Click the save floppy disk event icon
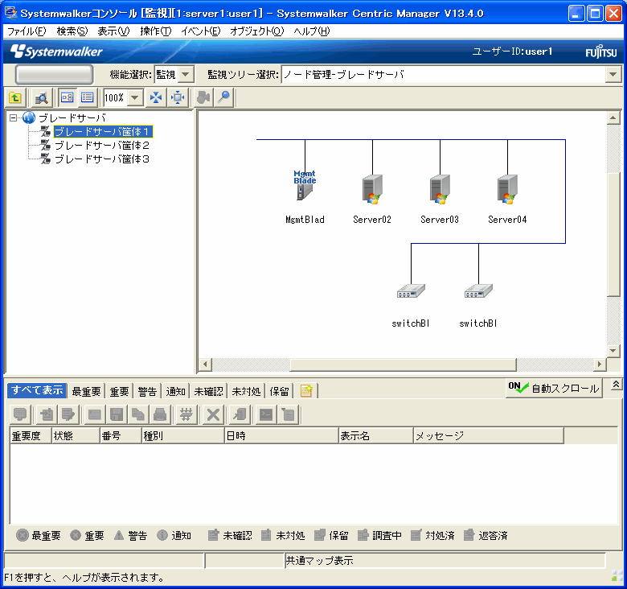This screenshot has height=589, width=627. click(117, 414)
